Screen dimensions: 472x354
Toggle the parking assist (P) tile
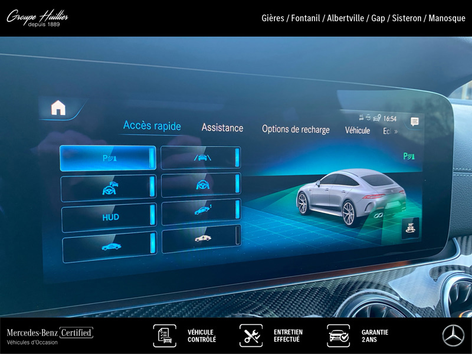click(108, 158)
